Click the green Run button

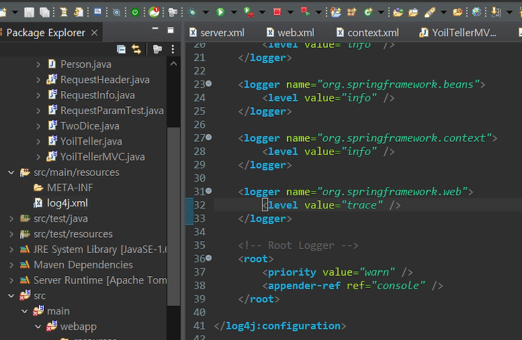(220, 13)
